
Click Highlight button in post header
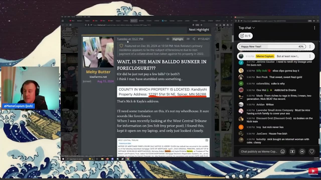click(x=178, y=39)
